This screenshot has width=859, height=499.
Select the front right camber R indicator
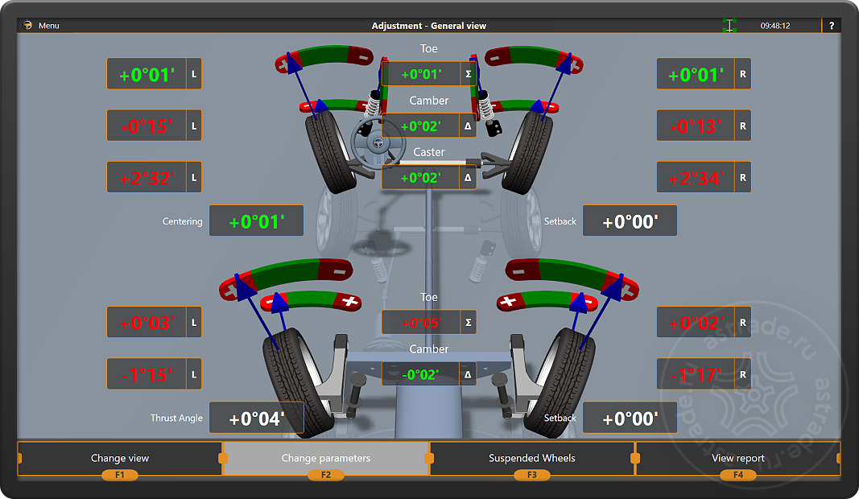[743, 126]
